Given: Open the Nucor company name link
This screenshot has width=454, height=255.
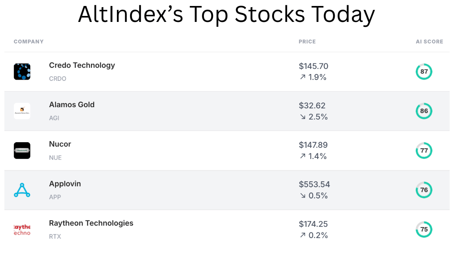Looking at the screenshot, I should pos(60,144).
